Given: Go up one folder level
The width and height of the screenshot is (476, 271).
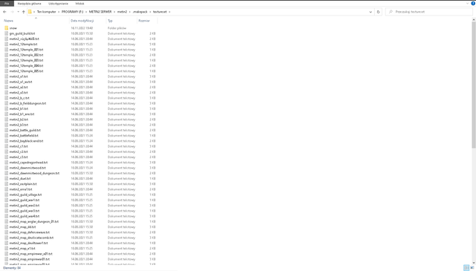Looking at the screenshot, I should coord(23,12).
